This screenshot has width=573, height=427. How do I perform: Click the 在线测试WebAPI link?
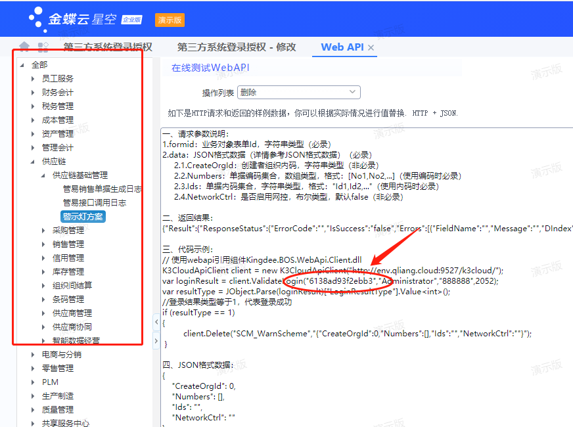tap(210, 68)
